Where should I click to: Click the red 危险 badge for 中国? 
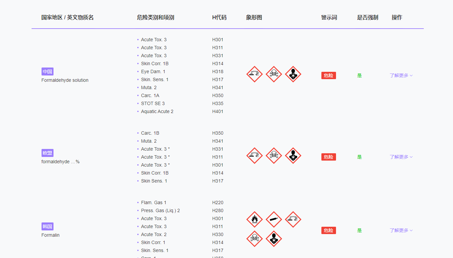click(328, 75)
